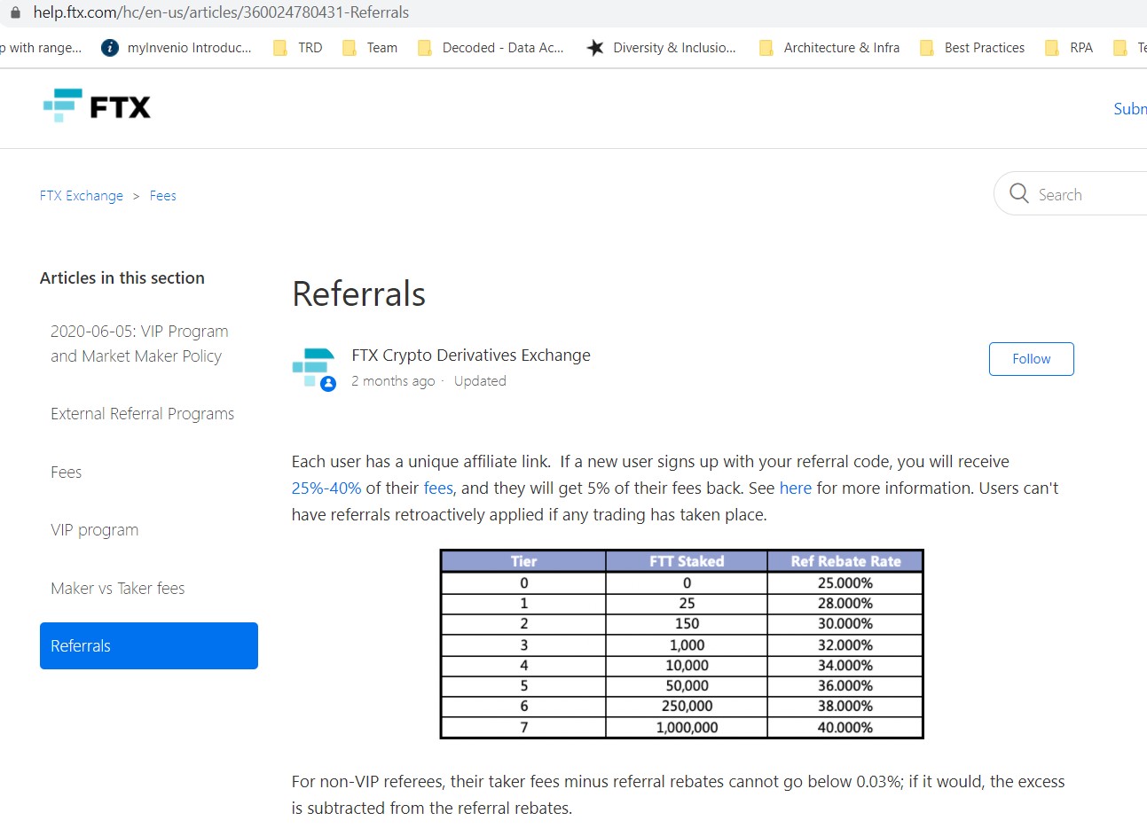Click the 'here' link for more information
1147x836 pixels.
(x=796, y=488)
